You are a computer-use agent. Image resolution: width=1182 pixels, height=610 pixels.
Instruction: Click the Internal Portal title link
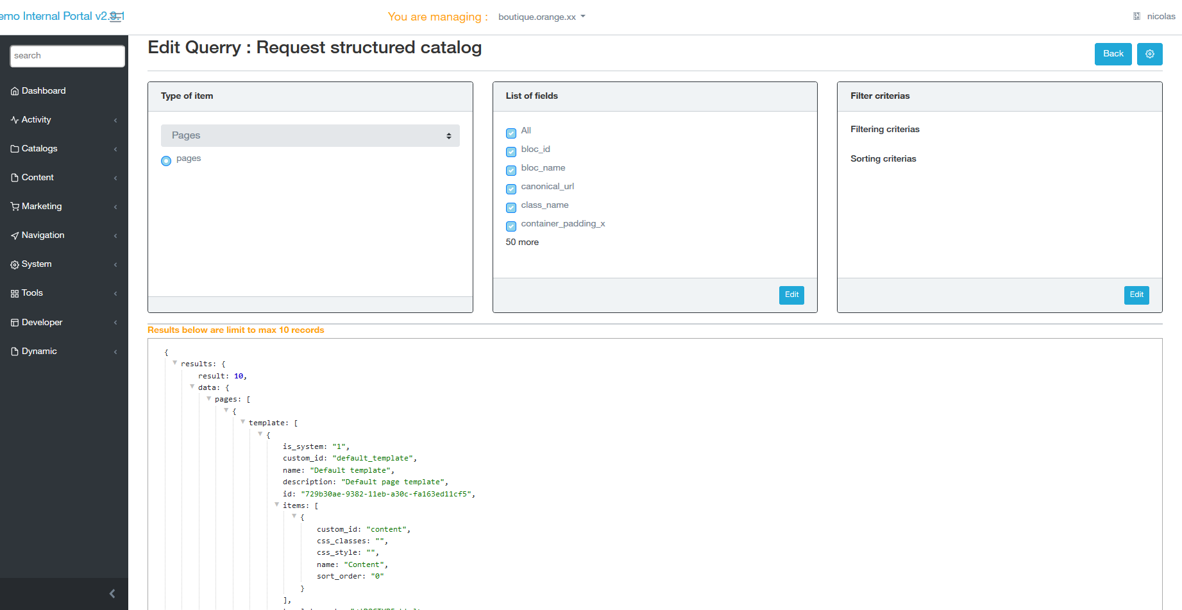click(x=62, y=16)
